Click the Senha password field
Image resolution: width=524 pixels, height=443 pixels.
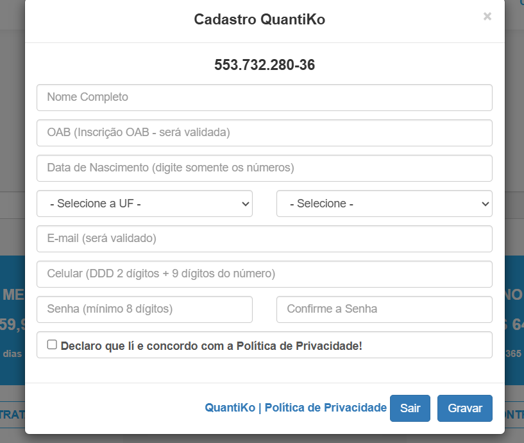(x=144, y=309)
